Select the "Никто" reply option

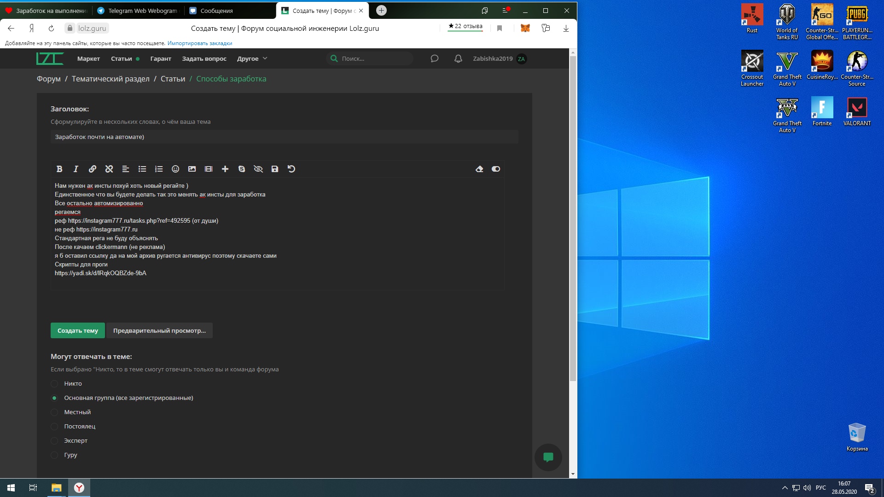point(54,383)
